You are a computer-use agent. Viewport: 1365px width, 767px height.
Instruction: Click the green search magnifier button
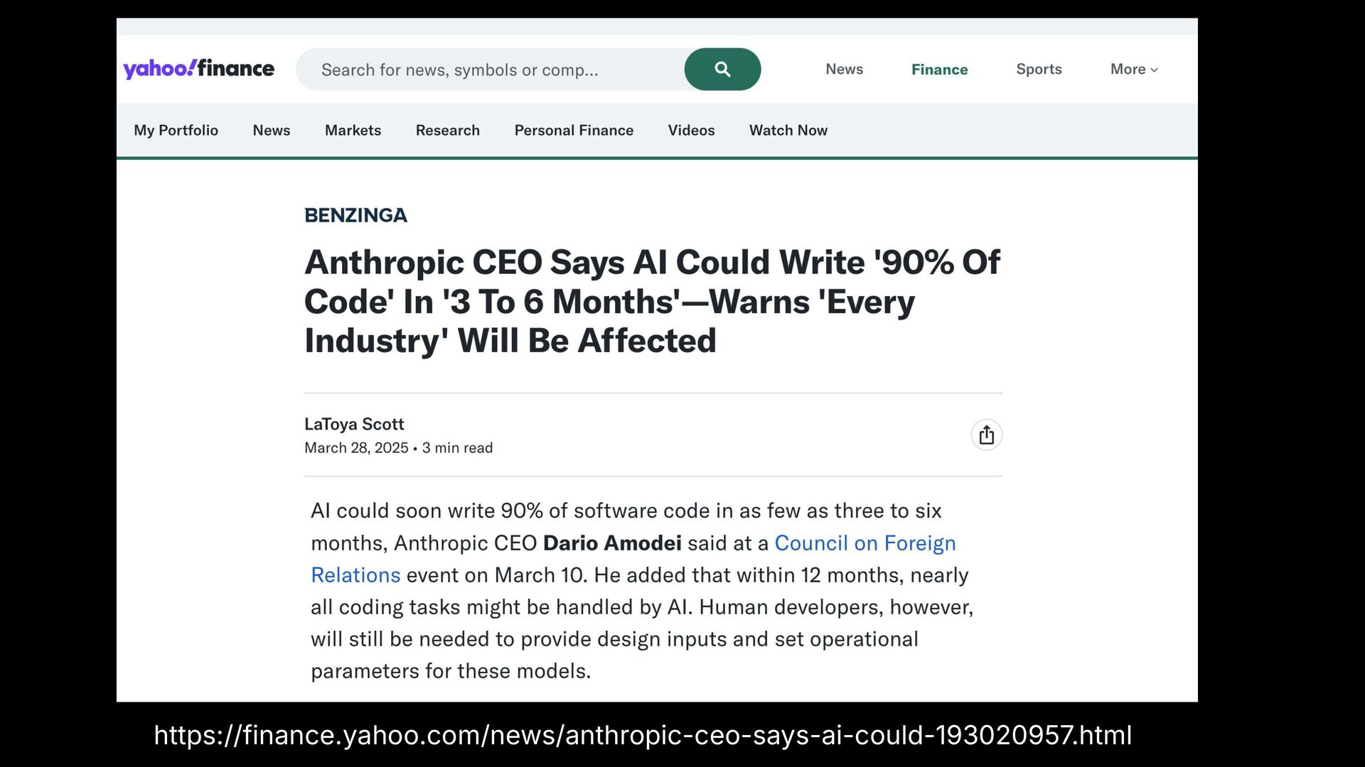click(722, 69)
